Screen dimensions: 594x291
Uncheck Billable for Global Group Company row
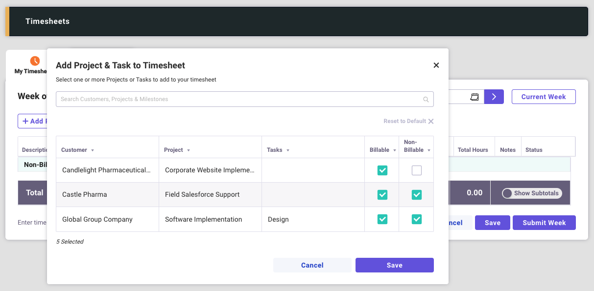(382, 219)
